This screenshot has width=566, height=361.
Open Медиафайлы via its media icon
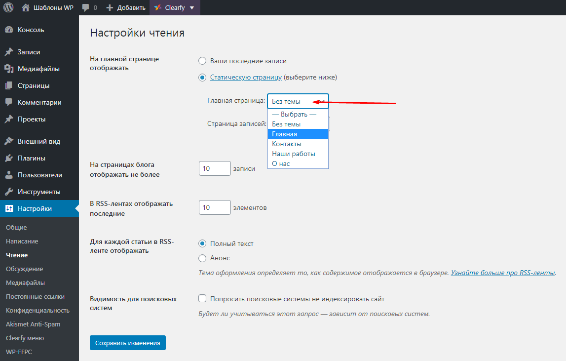[x=9, y=69]
